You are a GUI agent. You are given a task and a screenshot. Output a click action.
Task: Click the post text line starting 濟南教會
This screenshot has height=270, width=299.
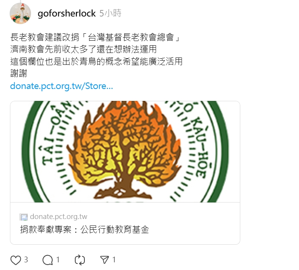[84, 49]
